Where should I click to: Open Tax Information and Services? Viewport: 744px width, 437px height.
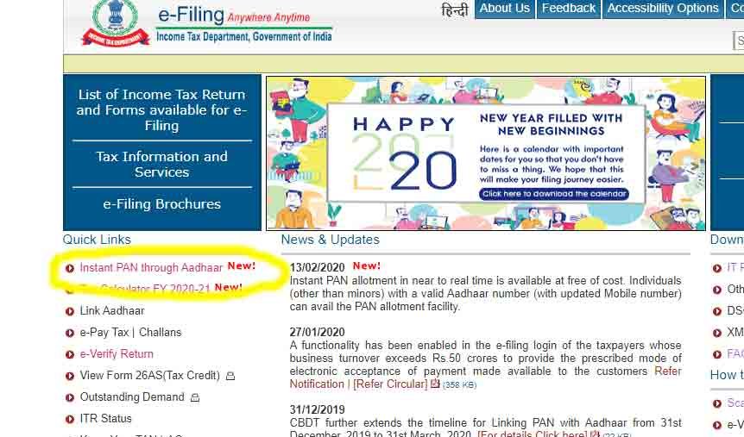point(161,164)
